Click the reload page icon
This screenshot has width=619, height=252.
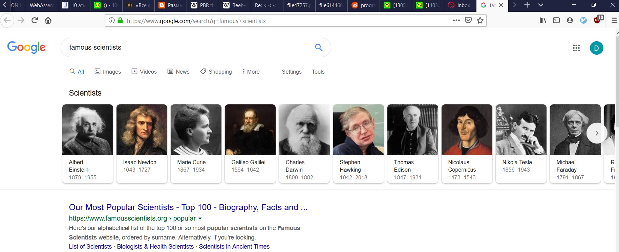point(35,21)
